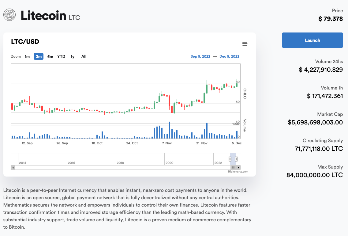Click the LTC/USD chart title
Viewport: 348px width, 236px height.
[x=25, y=42]
